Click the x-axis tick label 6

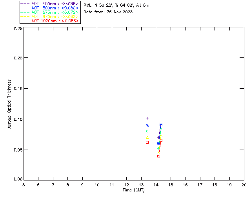coord(38,185)
